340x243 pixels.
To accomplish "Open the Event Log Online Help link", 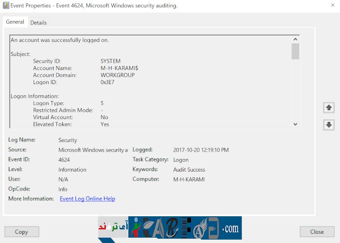I will [87, 199].
